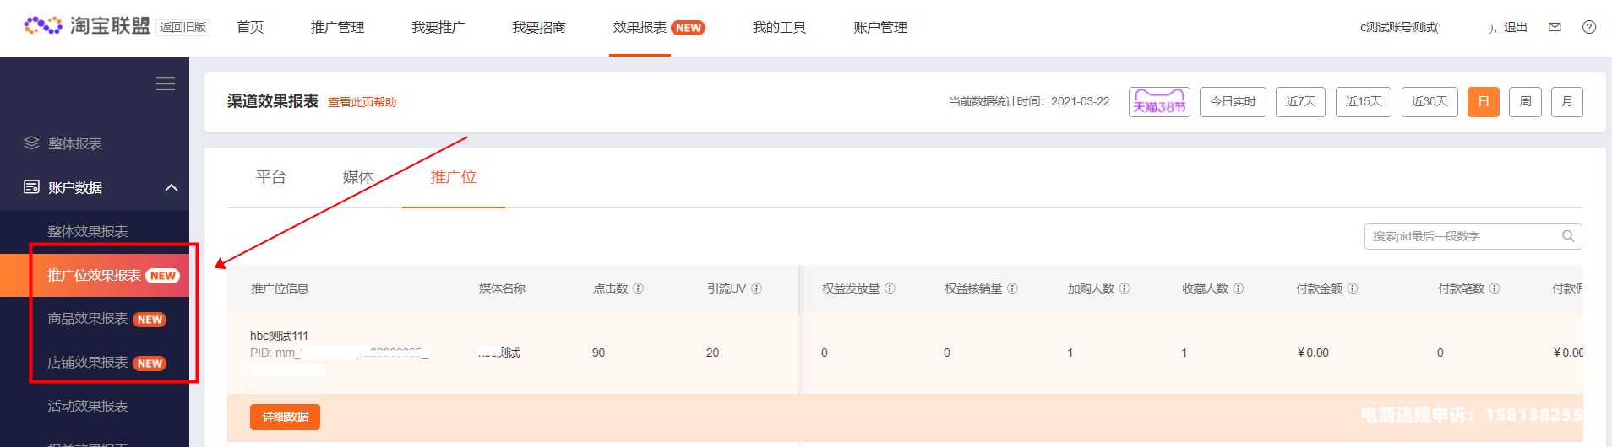Click the 天猫38节 banner icon
The image size is (1612, 447).
pos(1159,102)
